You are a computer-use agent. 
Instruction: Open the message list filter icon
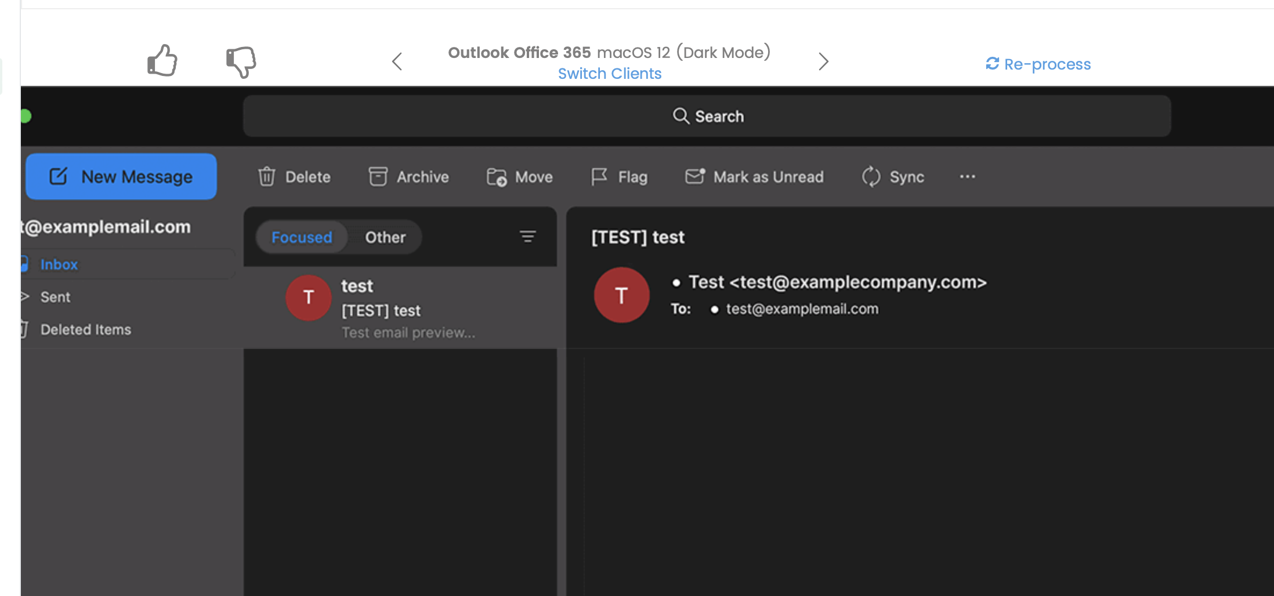(527, 237)
